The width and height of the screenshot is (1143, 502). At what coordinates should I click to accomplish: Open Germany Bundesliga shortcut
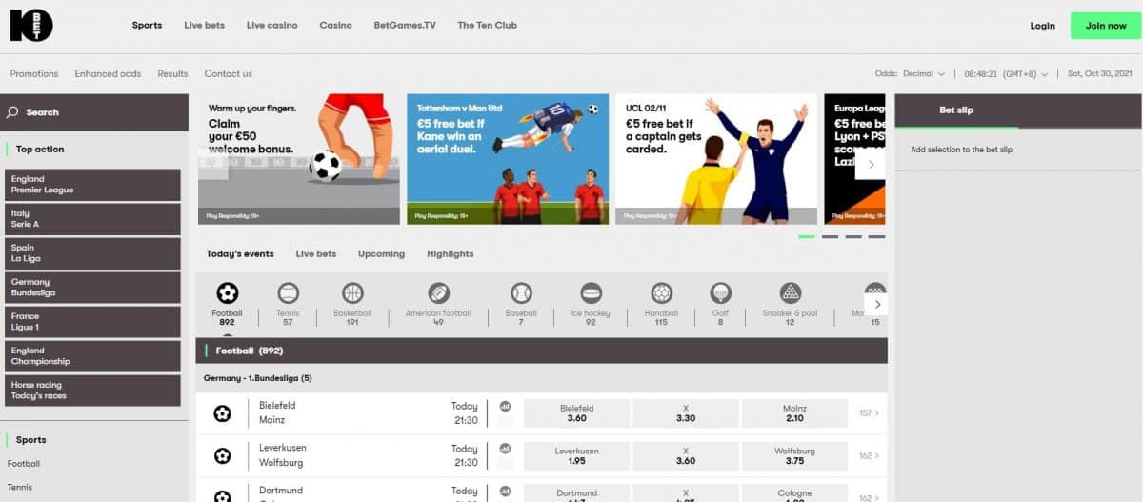tap(92, 288)
